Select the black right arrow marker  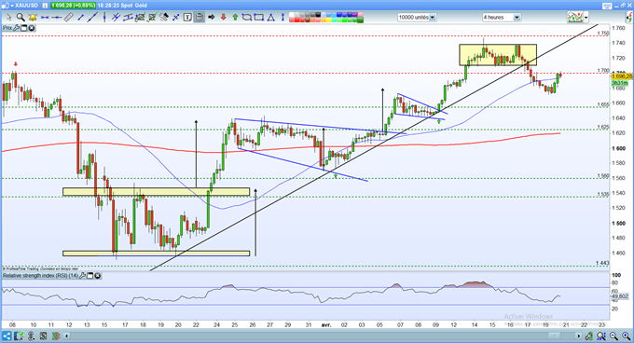pos(211,17)
